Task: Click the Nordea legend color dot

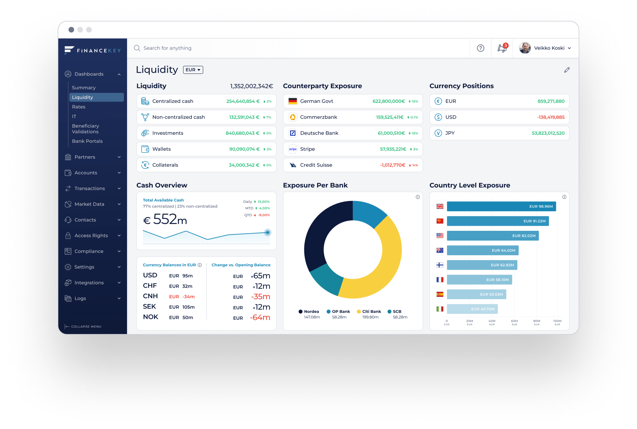Action: tap(301, 312)
